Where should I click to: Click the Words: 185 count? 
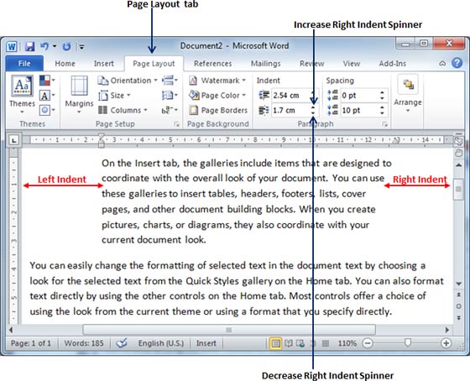tap(84, 343)
